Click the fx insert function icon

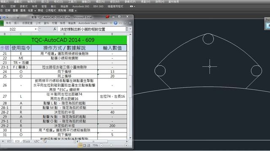54,29
